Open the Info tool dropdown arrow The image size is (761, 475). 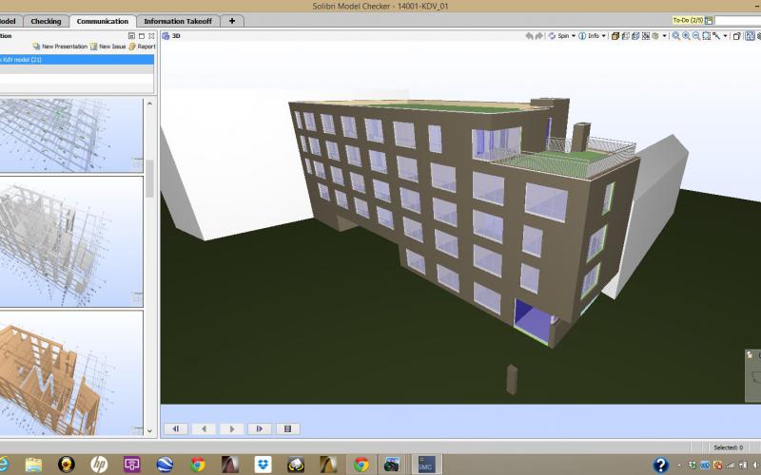point(604,36)
